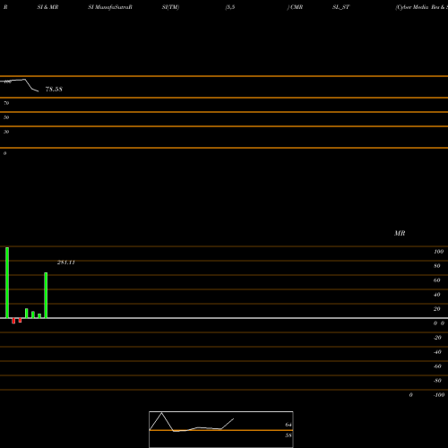Click the '80' label on MR right axis
This screenshot has width=448, height=448.
[437, 266]
